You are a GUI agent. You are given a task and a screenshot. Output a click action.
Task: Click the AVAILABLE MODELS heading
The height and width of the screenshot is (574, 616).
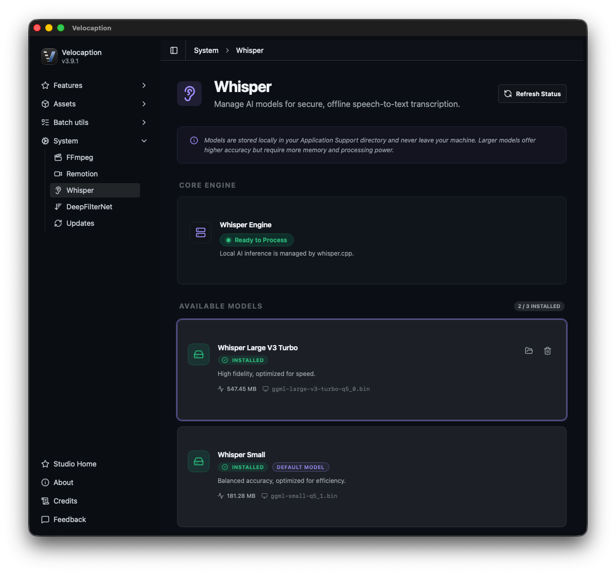click(221, 306)
